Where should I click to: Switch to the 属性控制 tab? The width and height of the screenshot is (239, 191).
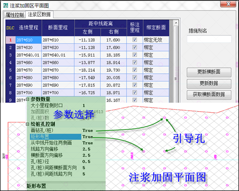click(x=15, y=15)
